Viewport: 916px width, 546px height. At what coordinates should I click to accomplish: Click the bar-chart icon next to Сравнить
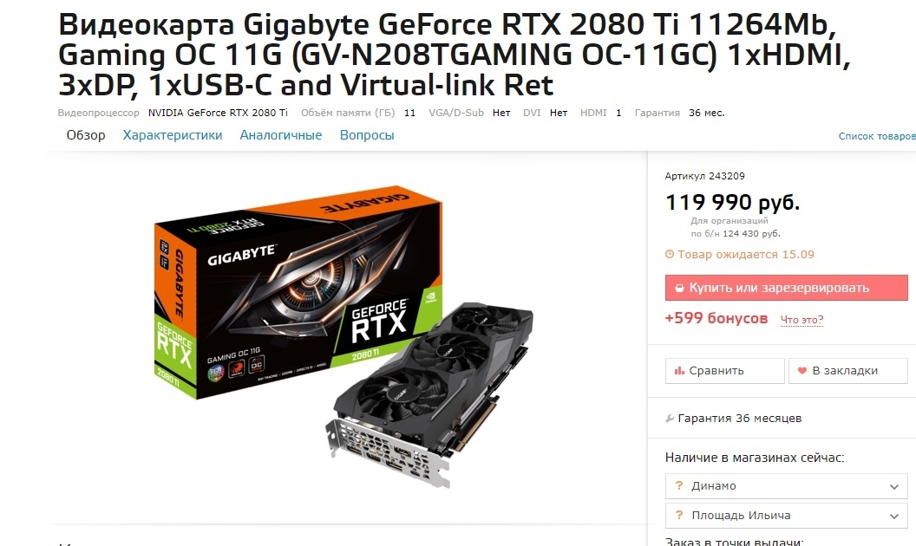(x=679, y=371)
